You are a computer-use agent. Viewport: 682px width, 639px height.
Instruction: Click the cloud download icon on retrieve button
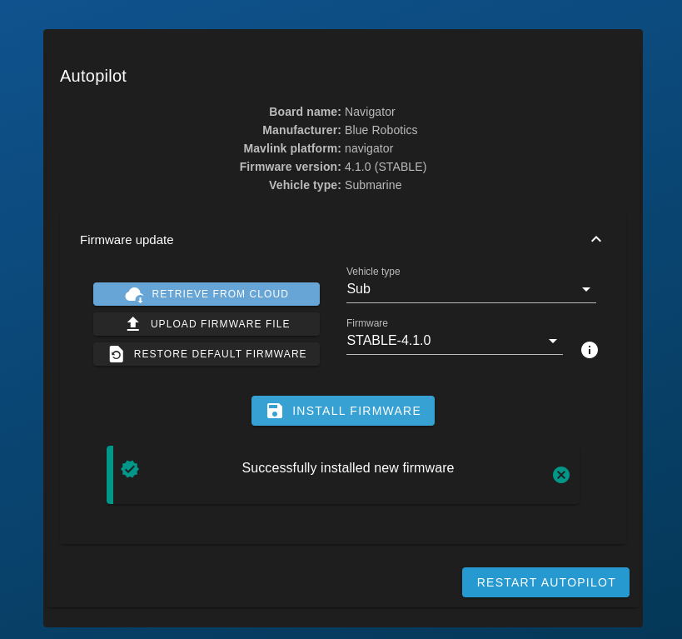tap(134, 294)
